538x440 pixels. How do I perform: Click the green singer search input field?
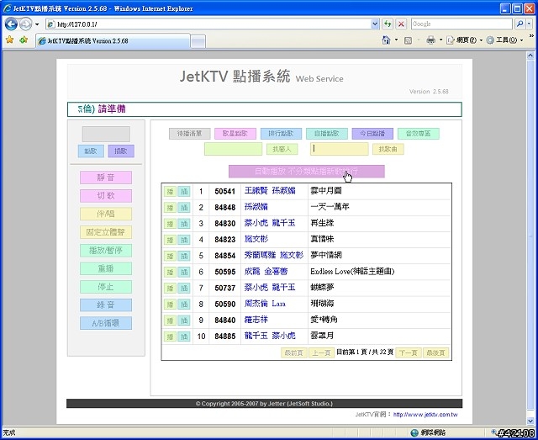(x=234, y=149)
